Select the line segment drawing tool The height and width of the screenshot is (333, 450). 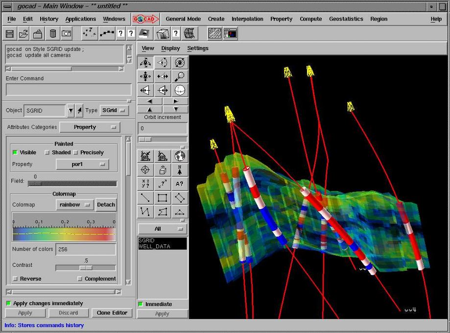(x=145, y=198)
